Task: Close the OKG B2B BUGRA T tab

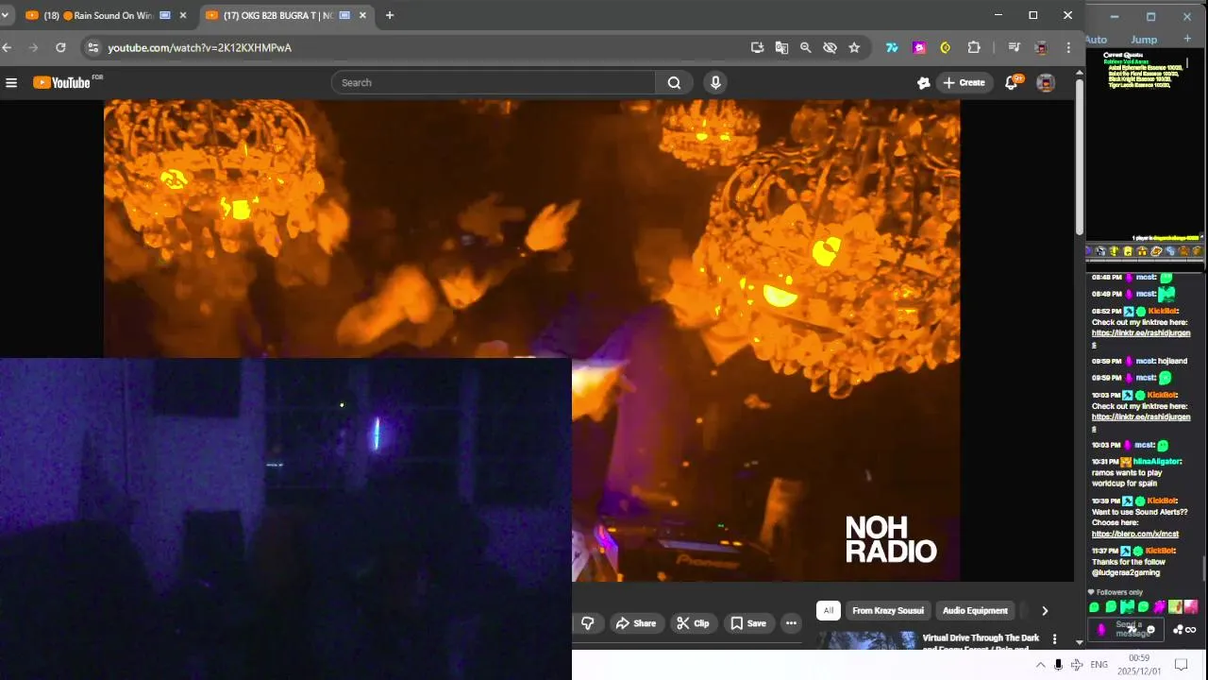Action: pyautogui.click(x=363, y=15)
